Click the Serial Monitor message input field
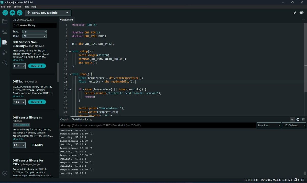 pos(158,125)
